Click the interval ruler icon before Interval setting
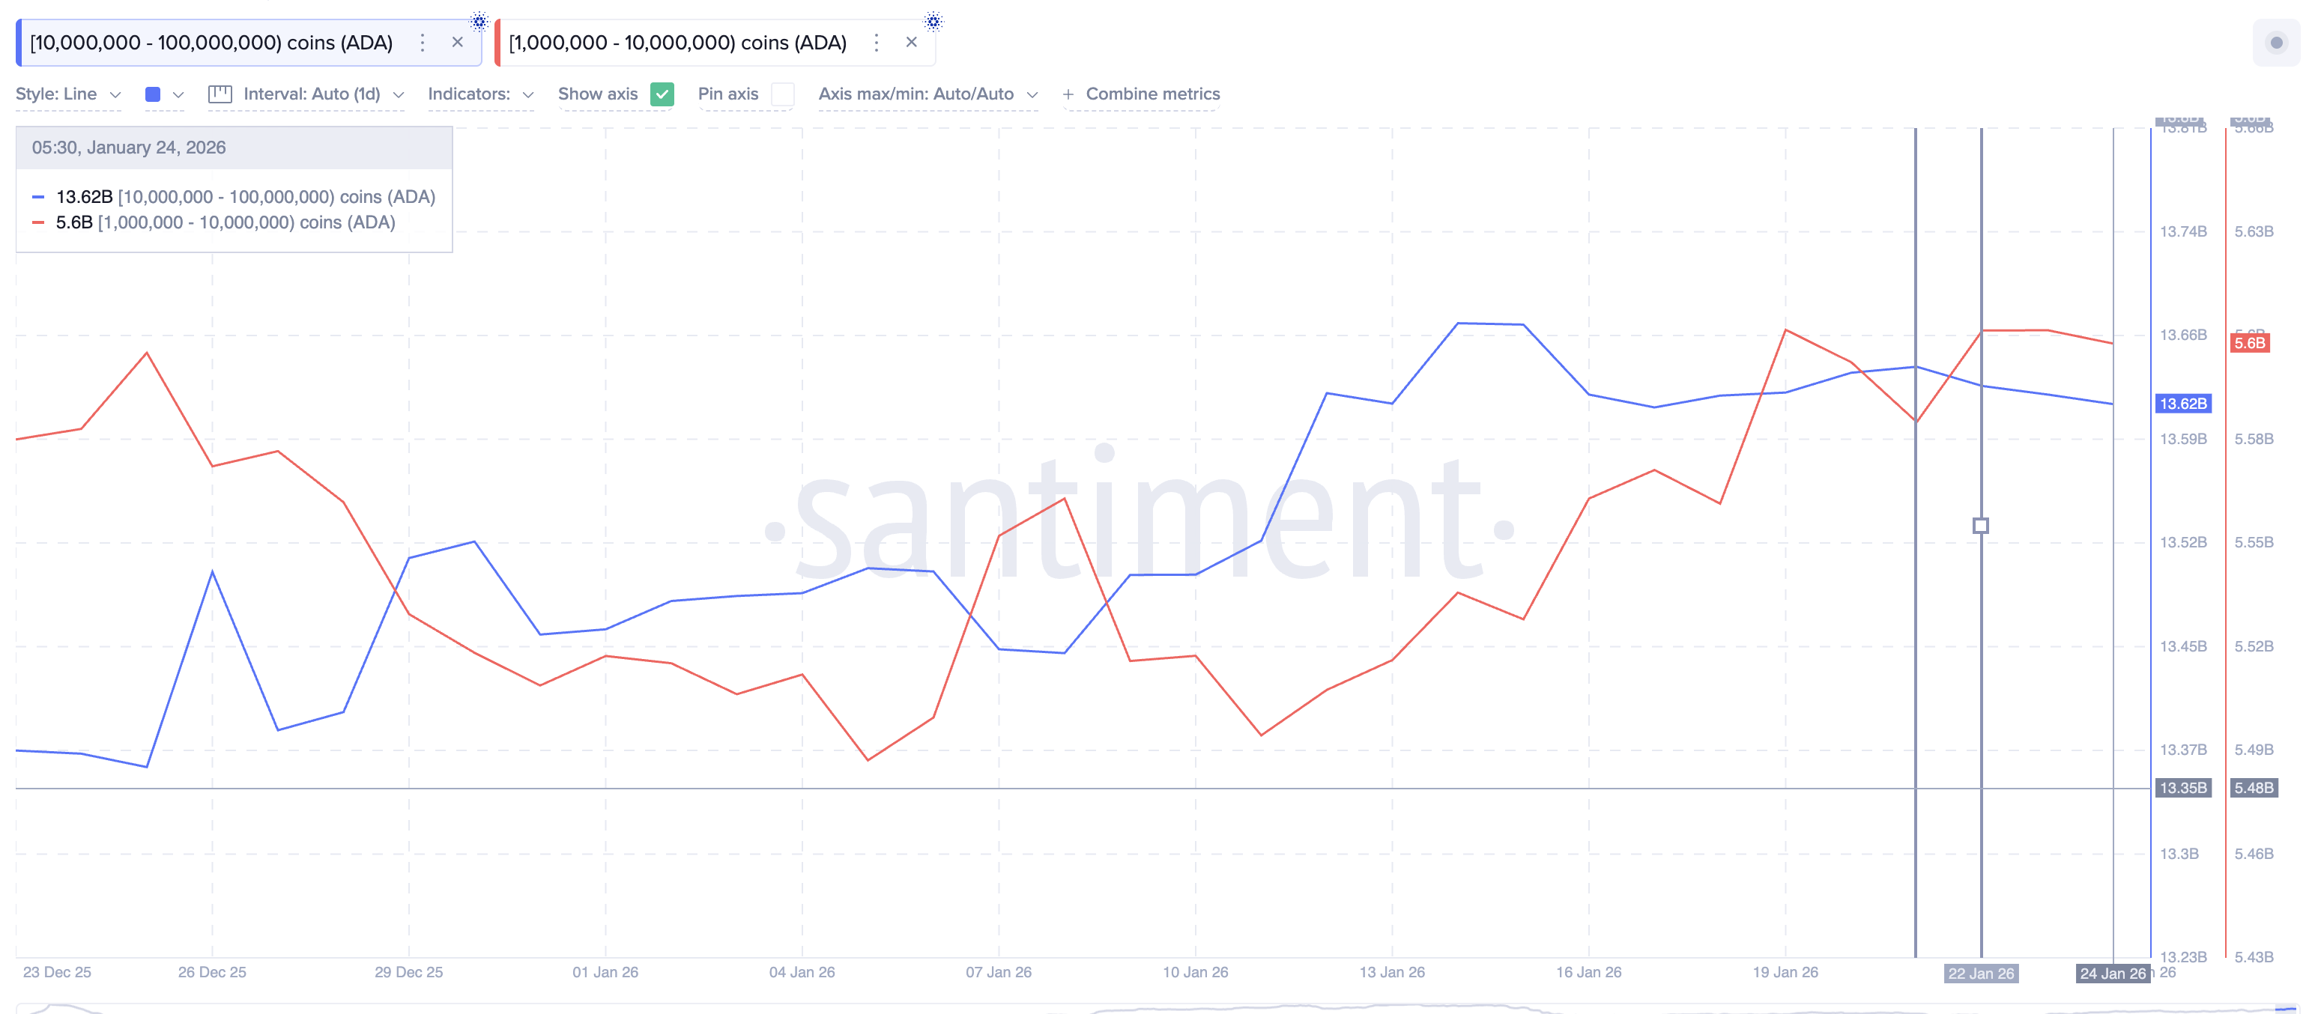This screenshot has height=1014, width=2318. [220, 93]
